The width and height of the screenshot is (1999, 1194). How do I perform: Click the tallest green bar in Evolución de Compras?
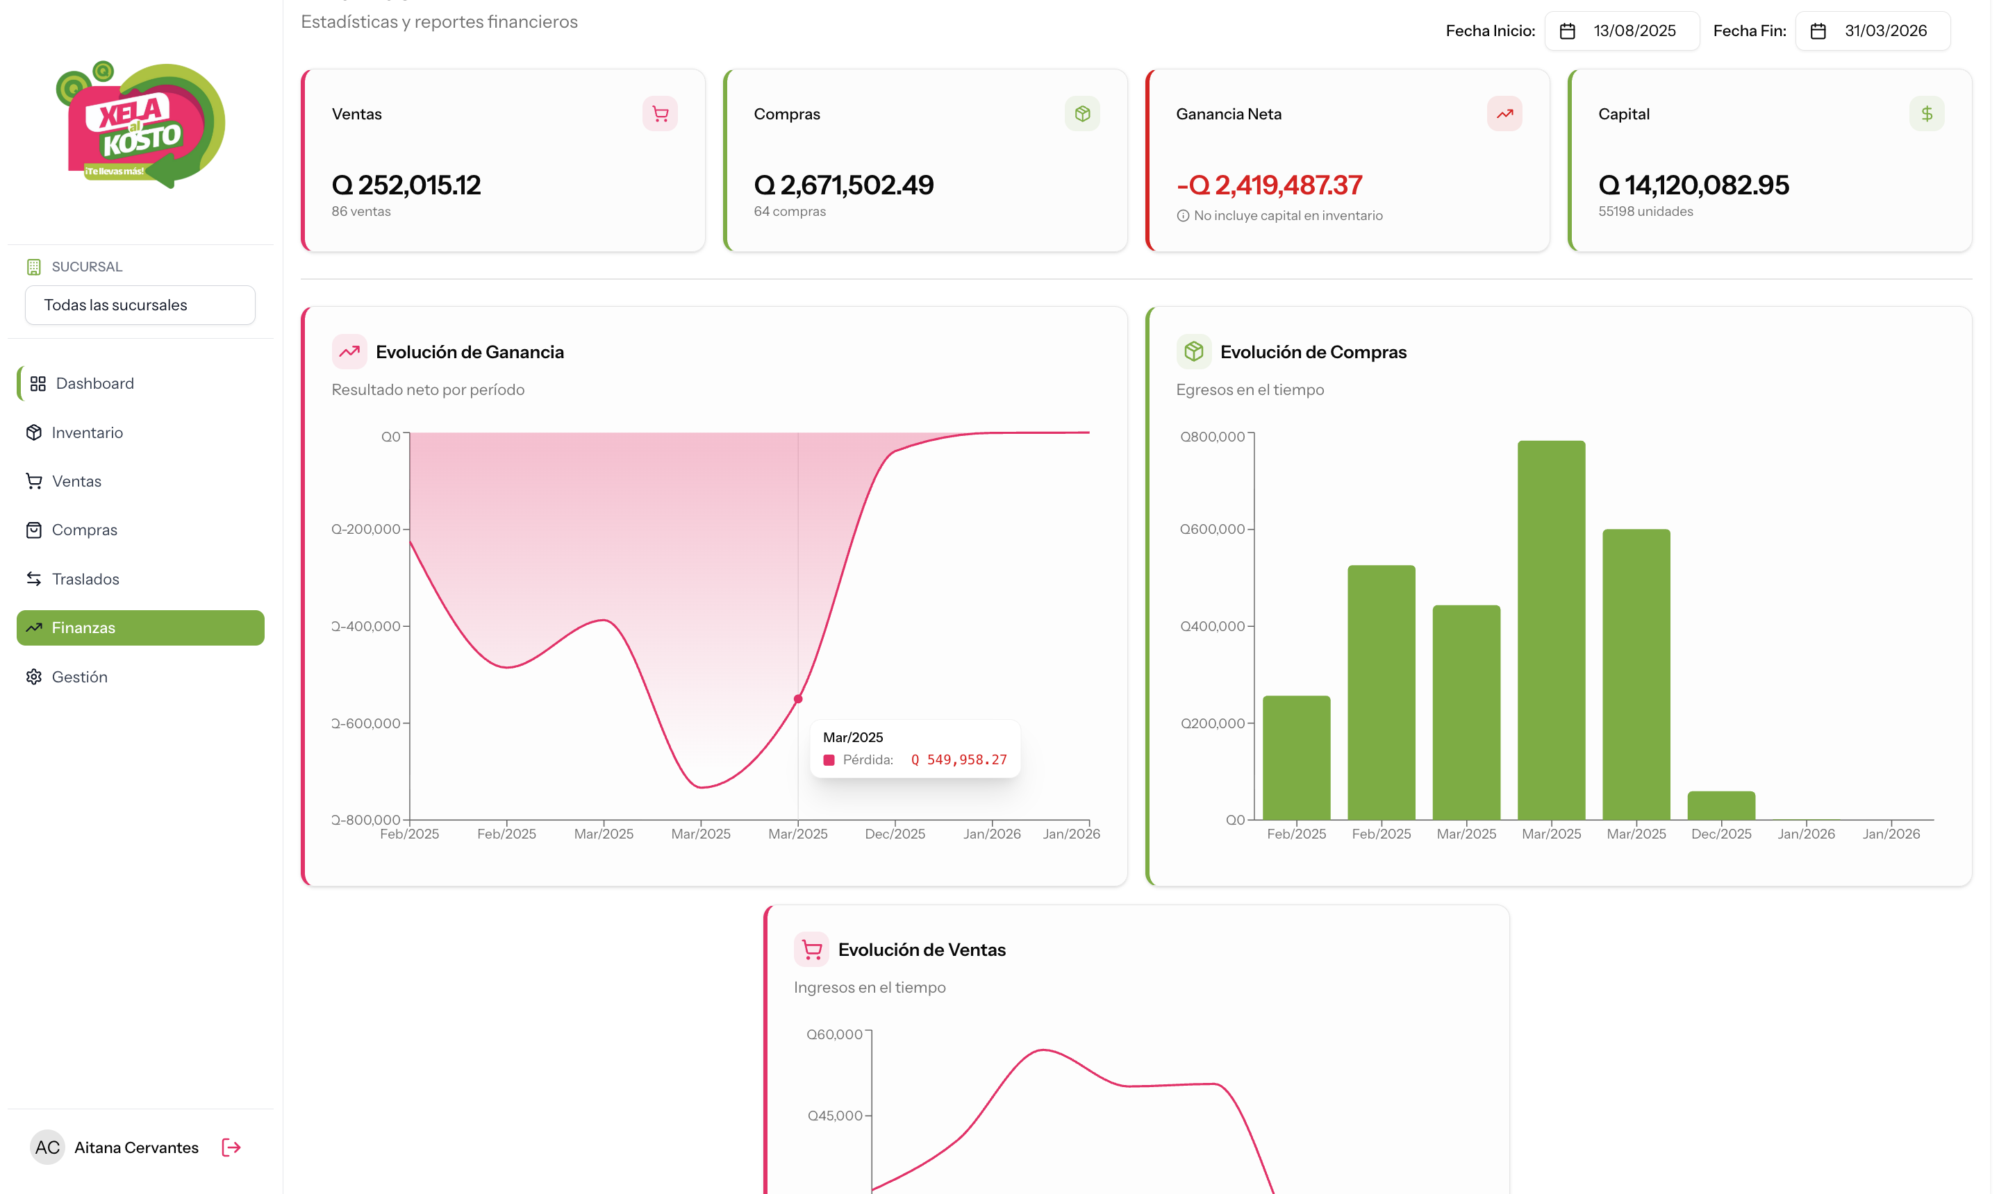pyautogui.click(x=1550, y=630)
